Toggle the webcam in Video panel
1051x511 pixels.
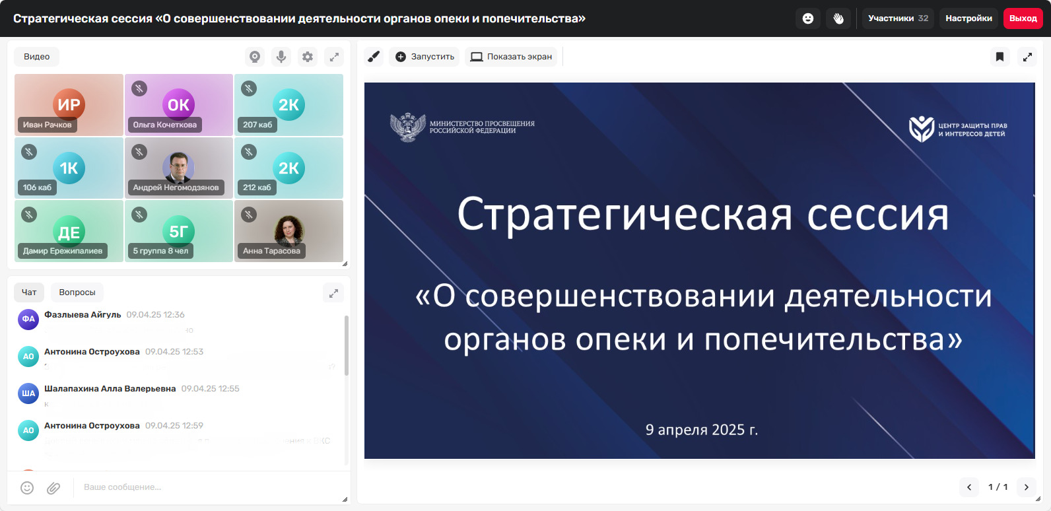tap(255, 57)
